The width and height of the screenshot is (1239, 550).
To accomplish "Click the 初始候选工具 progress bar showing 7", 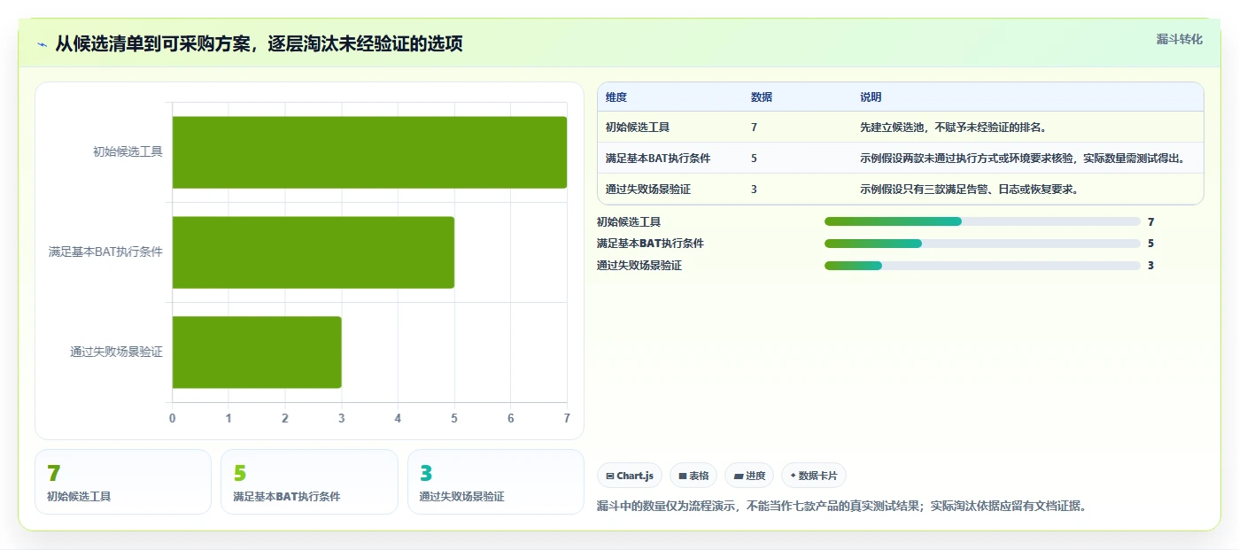I will [x=982, y=221].
